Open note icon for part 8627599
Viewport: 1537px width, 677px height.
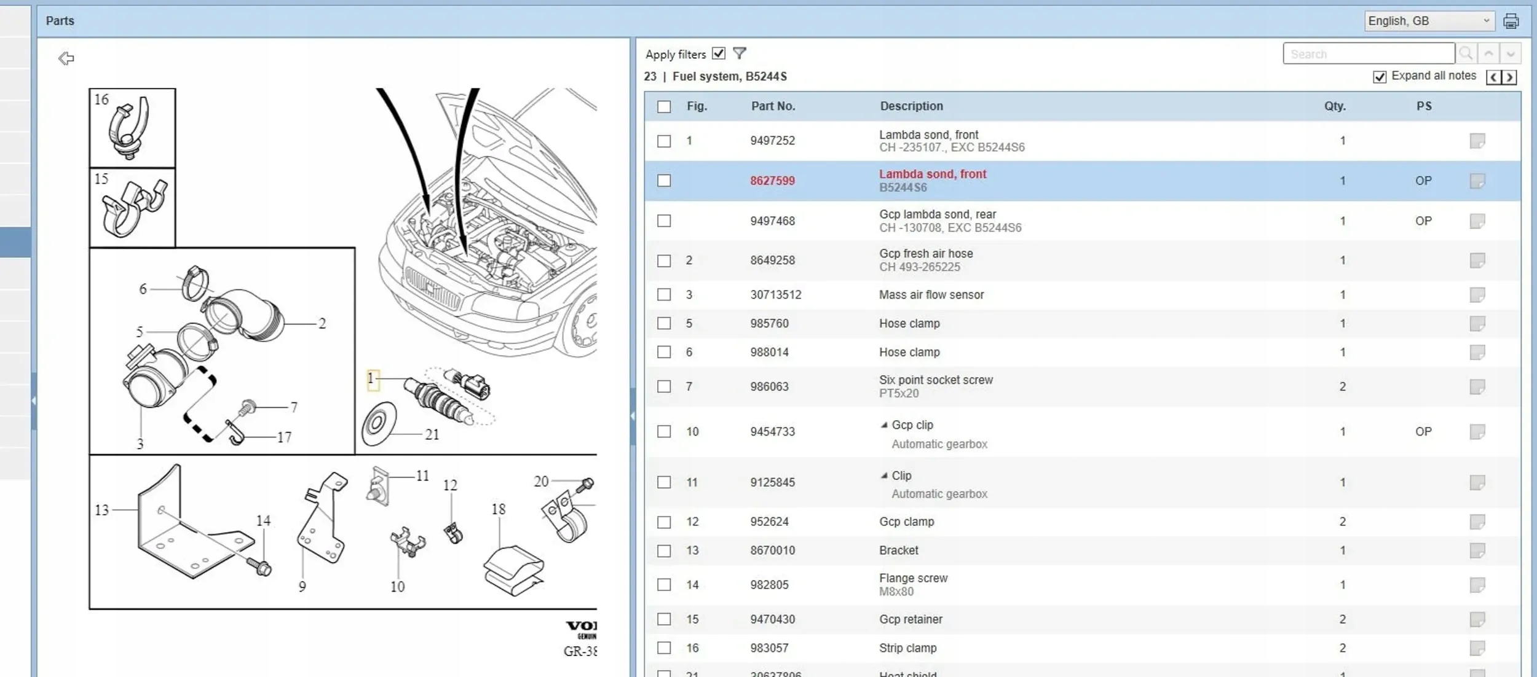[x=1477, y=181]
